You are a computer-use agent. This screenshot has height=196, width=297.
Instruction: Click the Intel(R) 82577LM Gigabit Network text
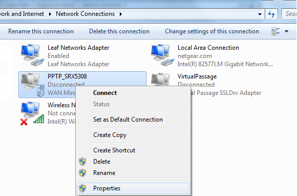(225, 64)
